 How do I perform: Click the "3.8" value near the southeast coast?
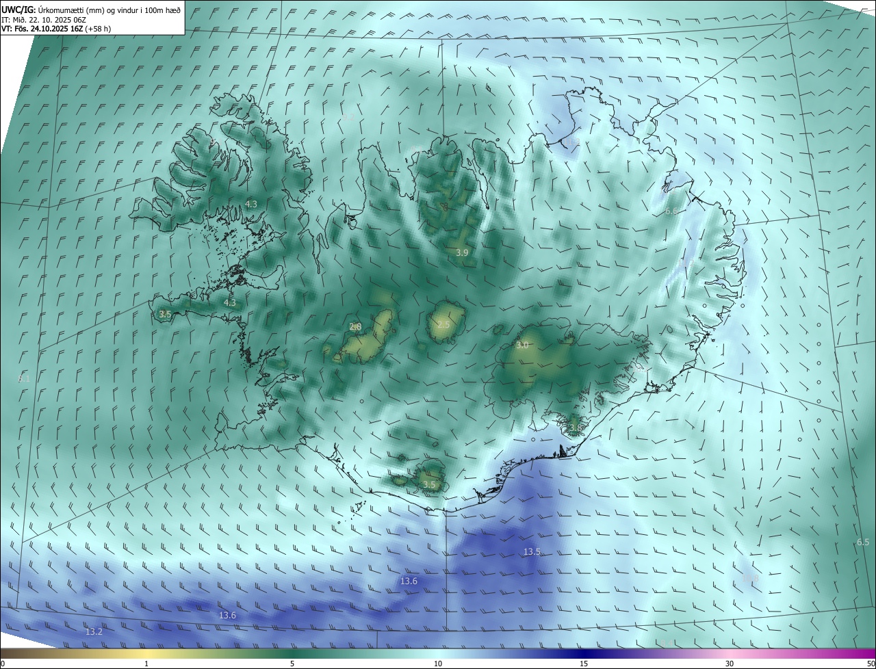tap(575, 428)
